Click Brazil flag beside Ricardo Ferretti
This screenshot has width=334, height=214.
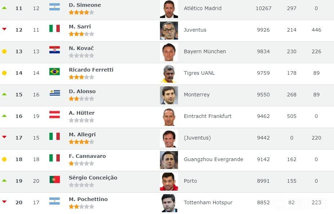tap(54, 72)
